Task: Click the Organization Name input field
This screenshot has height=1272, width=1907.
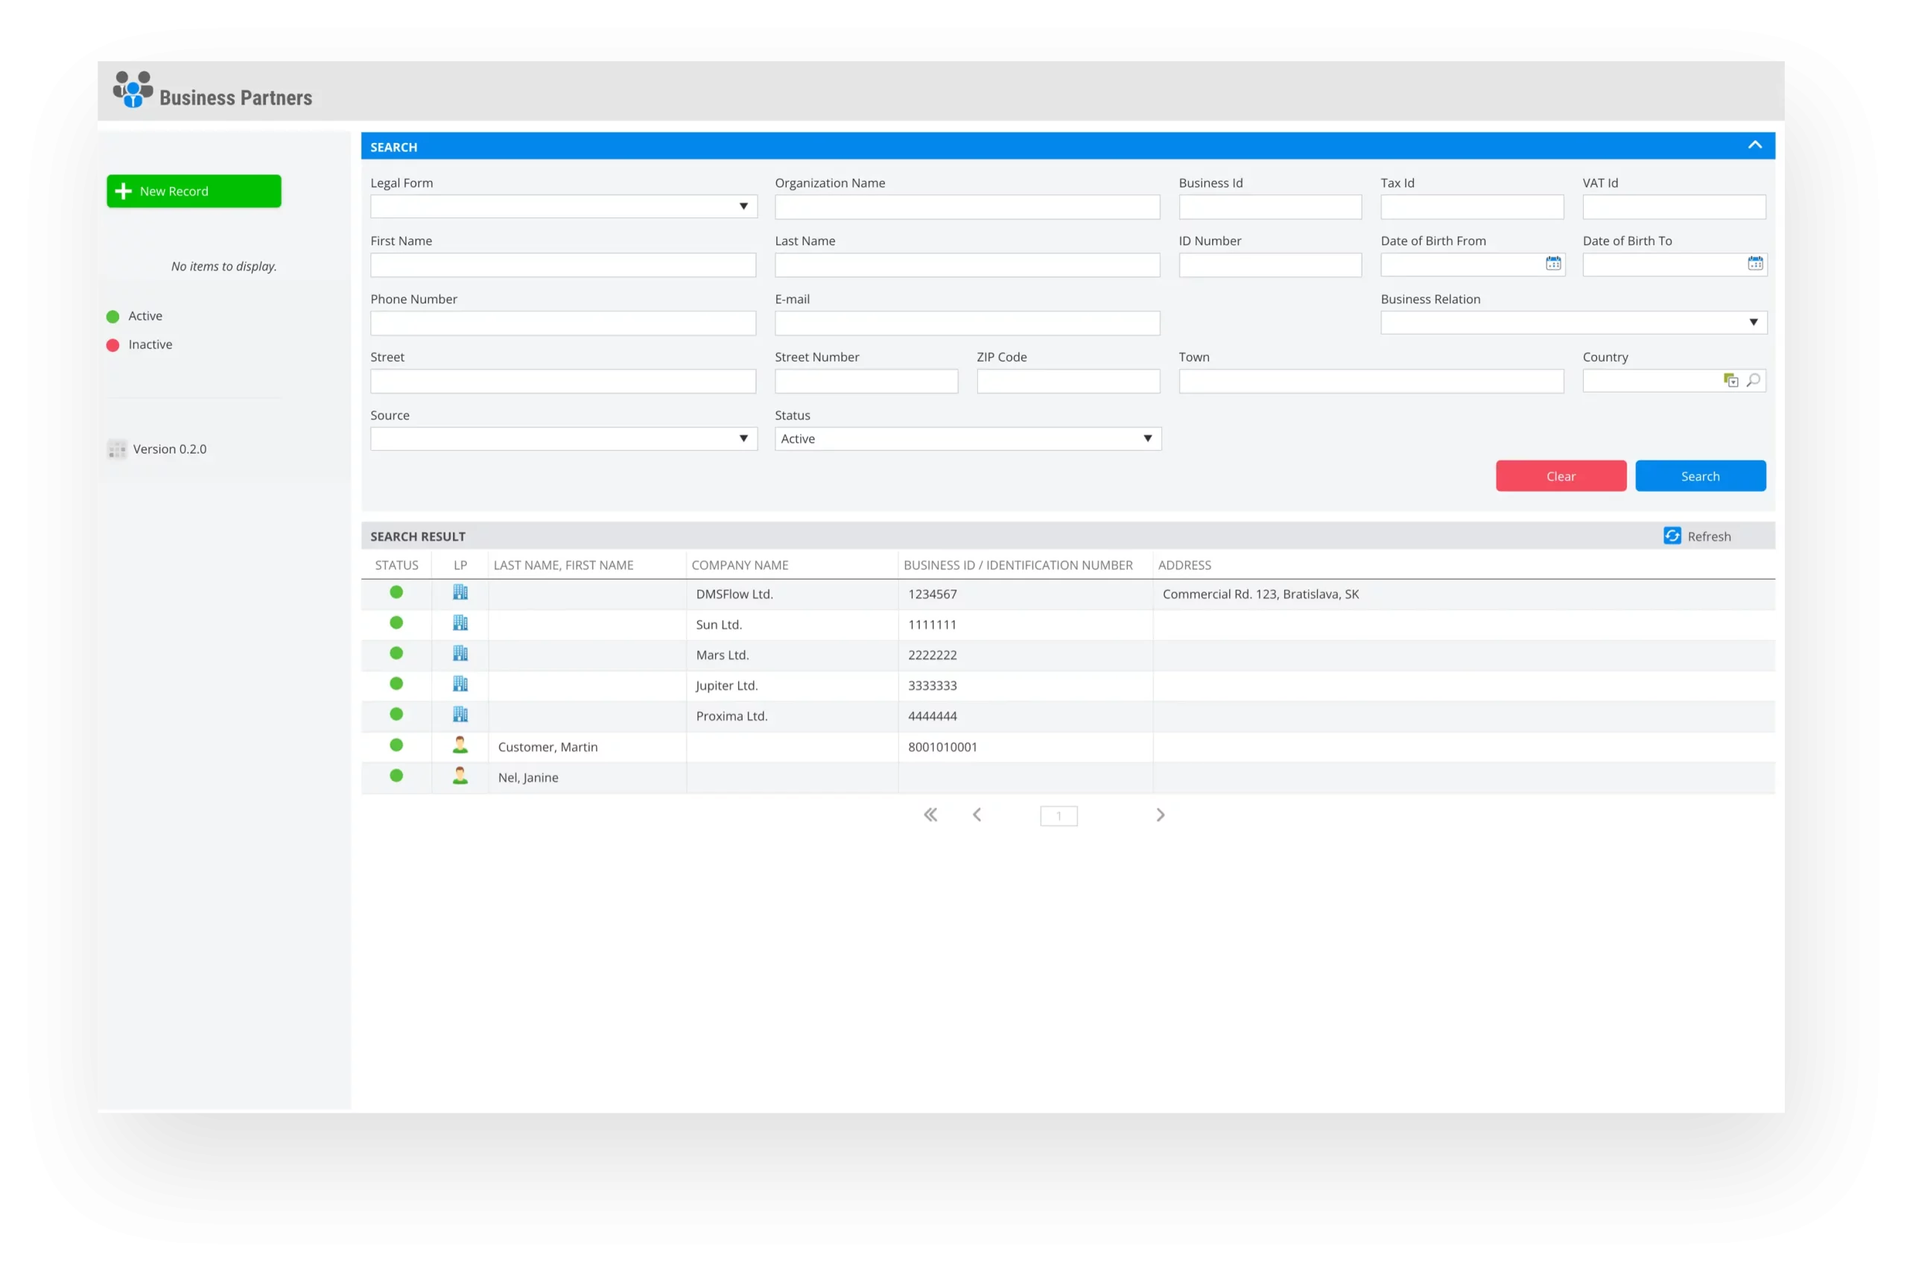Action: [x=968, y=207]
